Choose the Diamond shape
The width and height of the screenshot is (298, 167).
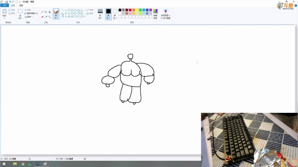[x=66, y=14]
